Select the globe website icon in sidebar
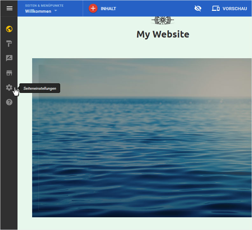252x230 pixels. tap(9, 29)
